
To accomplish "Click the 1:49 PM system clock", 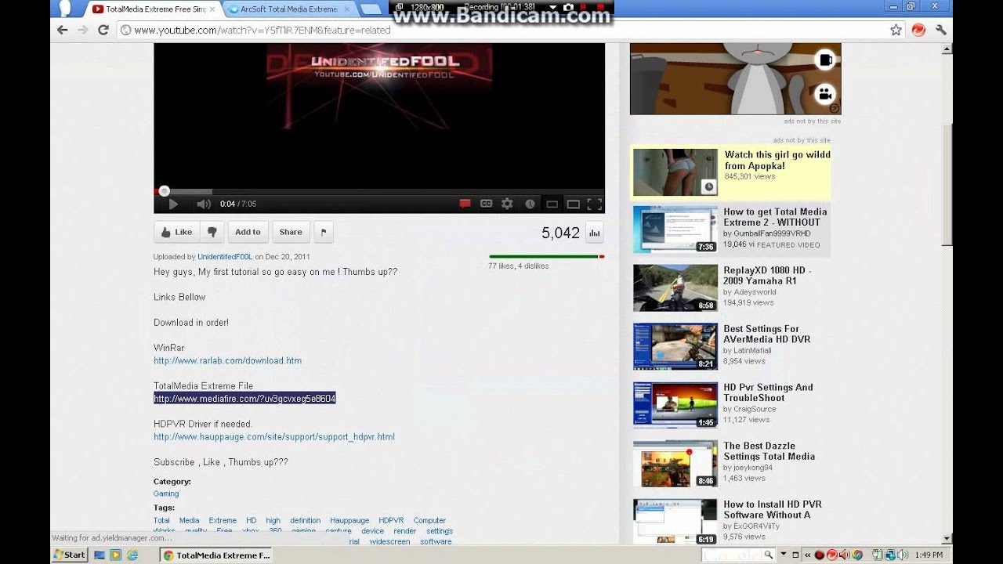I will pyautogui.click(x=928, y=555).
